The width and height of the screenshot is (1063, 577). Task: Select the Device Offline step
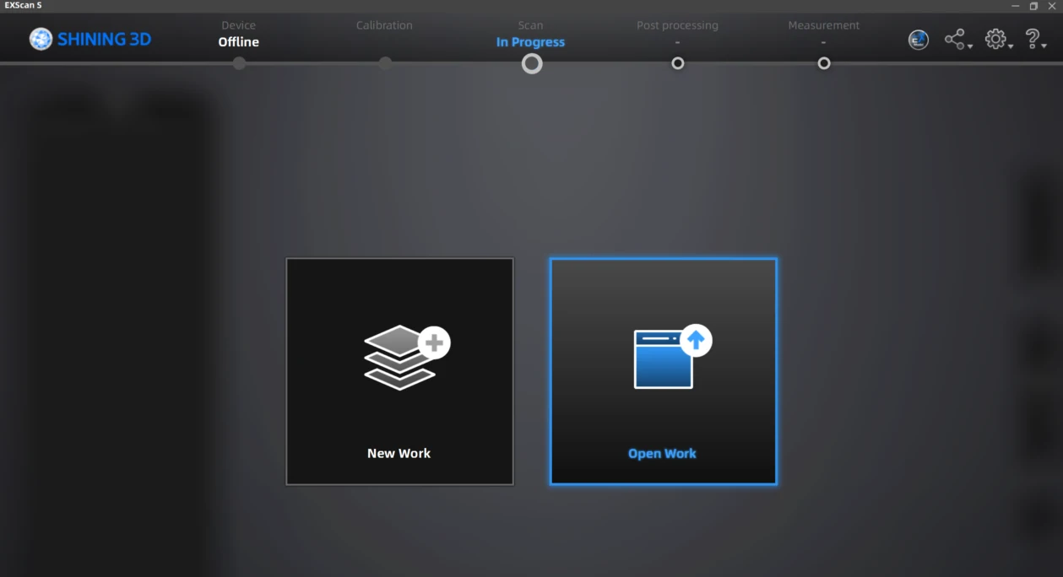(x=239, y=34)
